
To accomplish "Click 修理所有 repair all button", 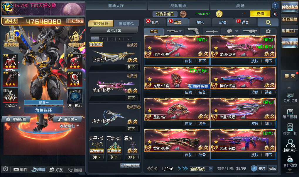I will (x=130, y=166).
